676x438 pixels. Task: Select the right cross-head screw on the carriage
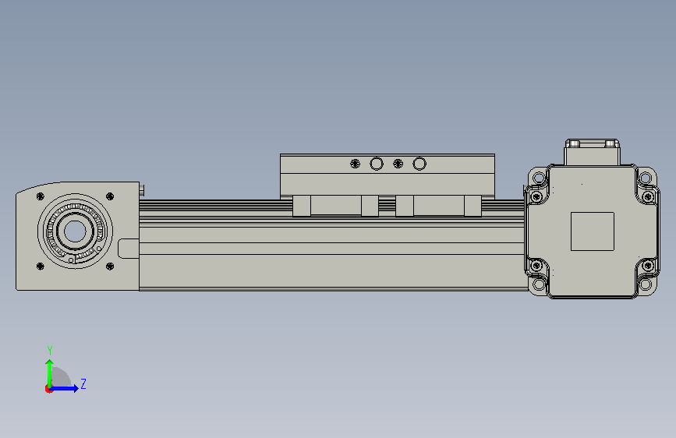tap(398, 164)
